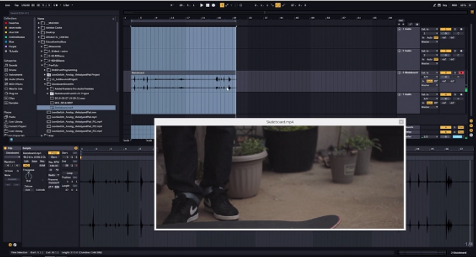Open the Samples category
The height and width of the screenshot is (257, 476).
pos(11,103)
